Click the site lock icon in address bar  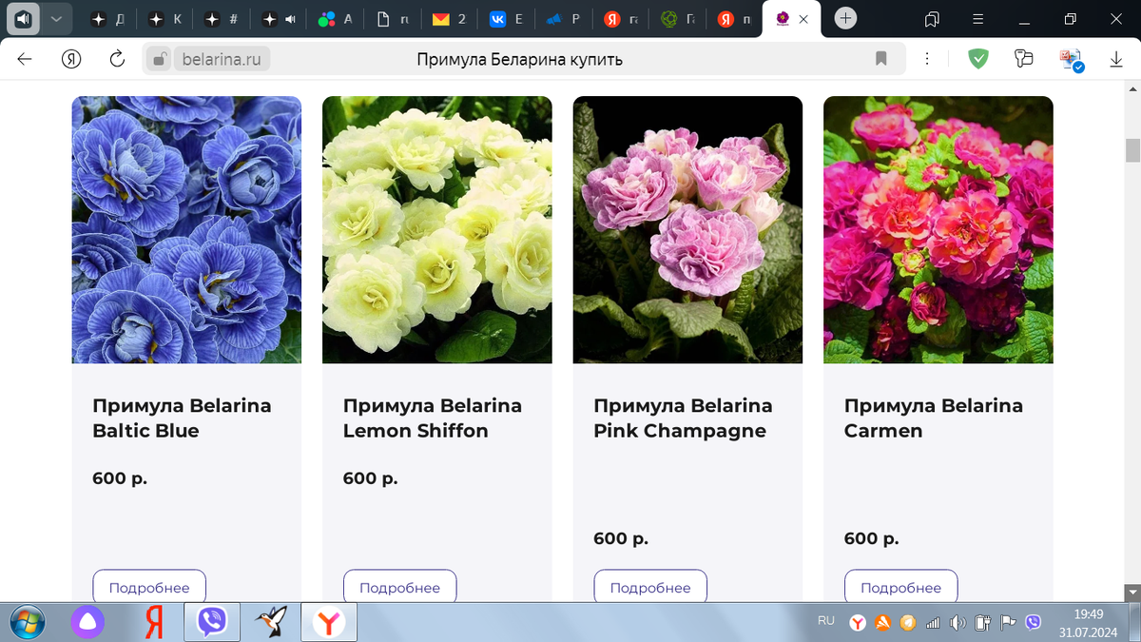pos(160,59)
